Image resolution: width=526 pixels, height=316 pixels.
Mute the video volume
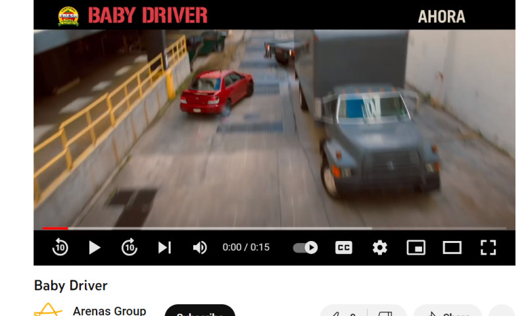[x=200, y=248]
